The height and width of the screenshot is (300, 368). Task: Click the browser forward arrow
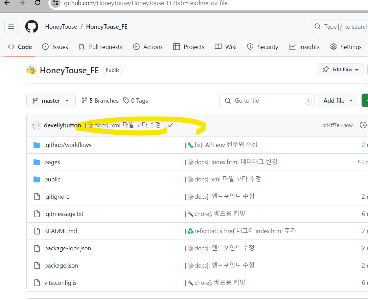[x=22, y=3]
